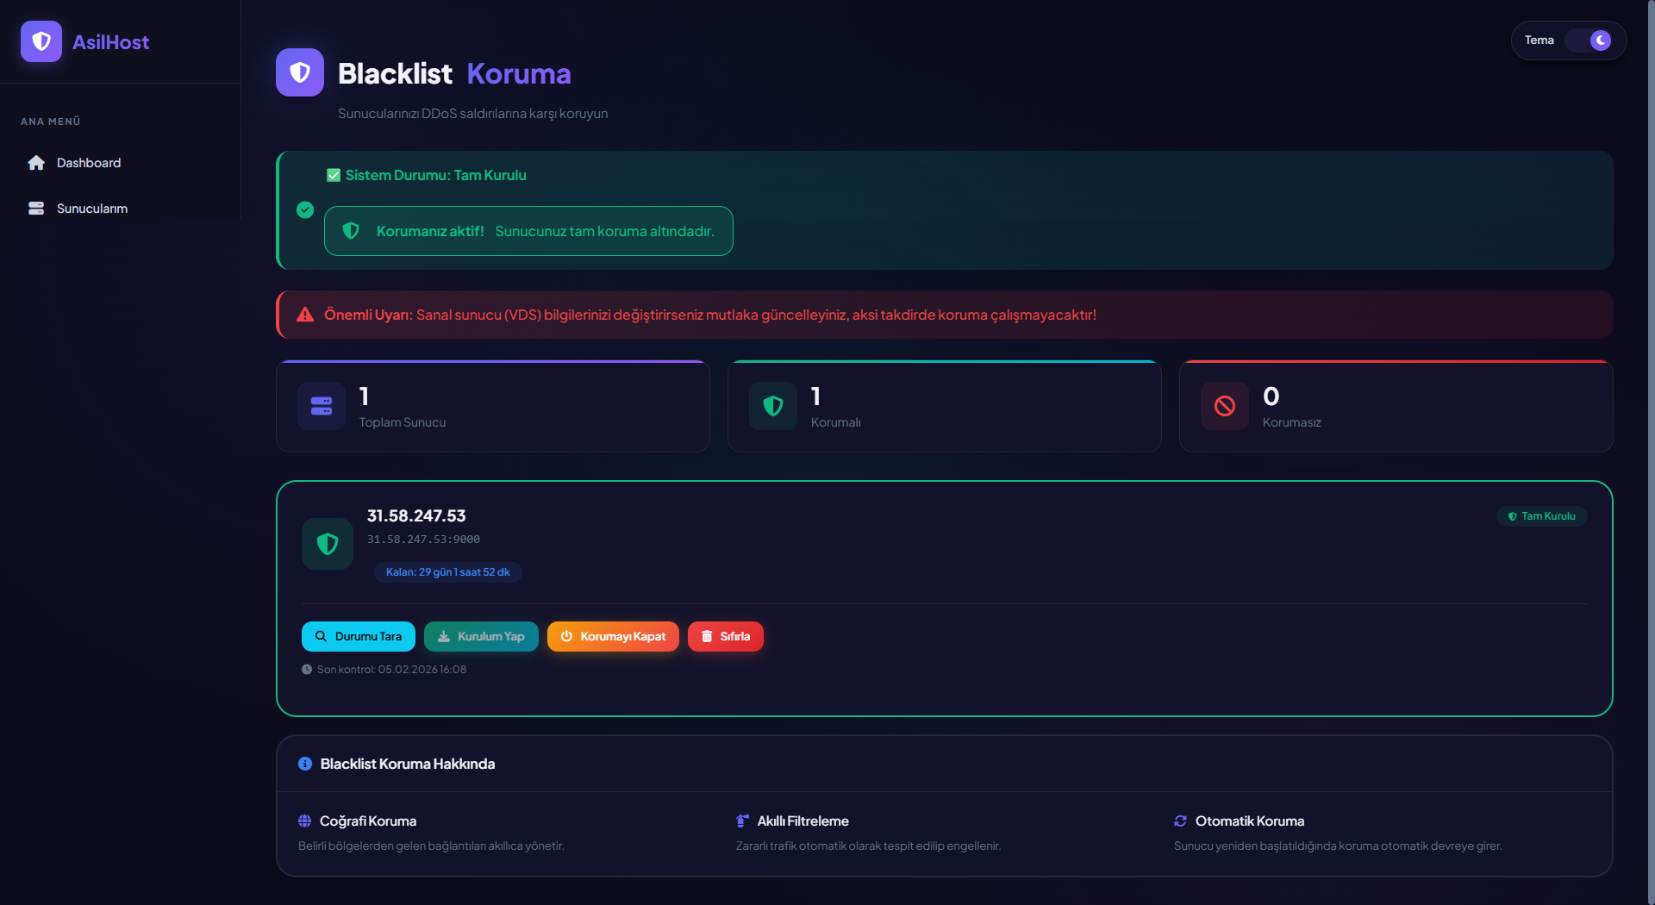Click the orange Korumayı Kapat button

(613, 636)
